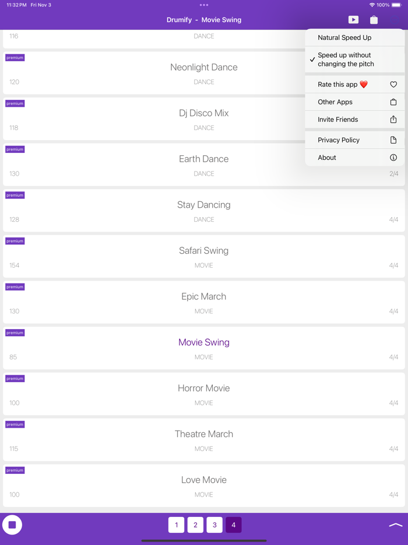Expand the bottom panel with up chevron
Screen dimensions: 408x545
click(x=396, y=525)
